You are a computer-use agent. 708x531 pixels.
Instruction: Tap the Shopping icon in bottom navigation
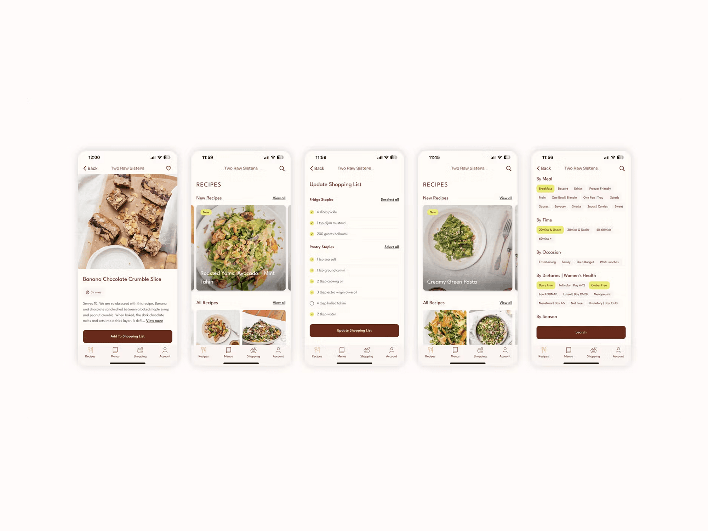pos(140,352)
